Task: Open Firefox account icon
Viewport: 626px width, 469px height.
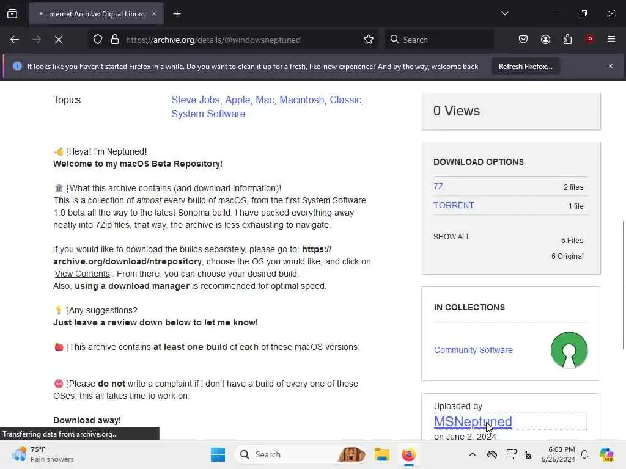Action: pyautogui.click(x=545, y=40)
